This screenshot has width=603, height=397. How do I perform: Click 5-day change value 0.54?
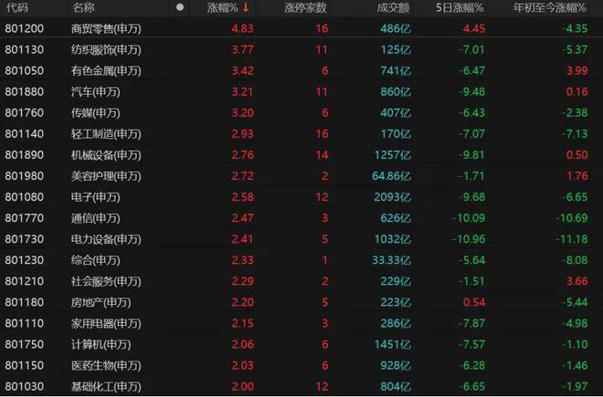tap(474, 302)
